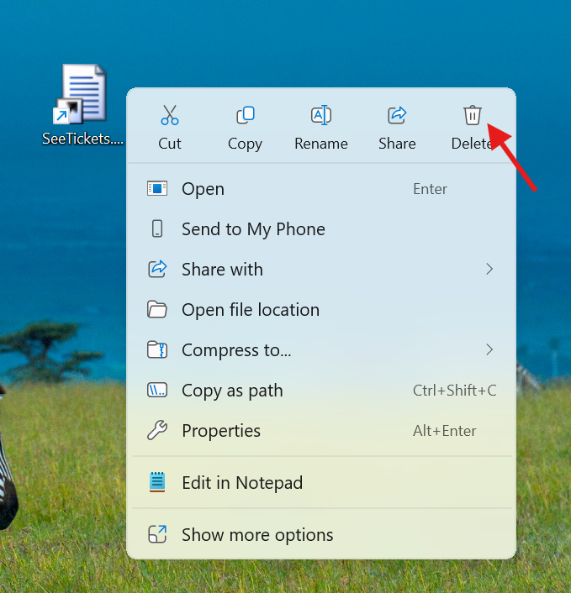Open the Show more options menu
Screen dimensions: 571x593
[x=257, y=535]
